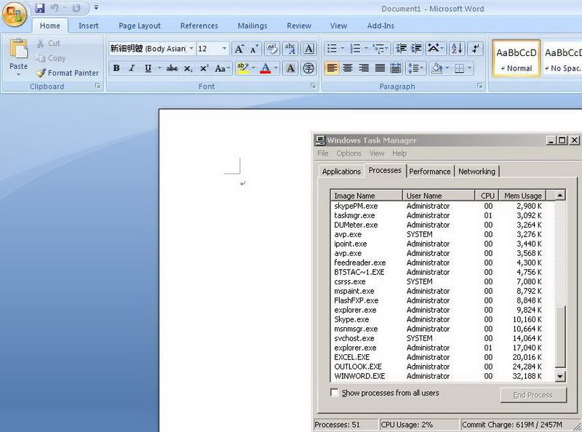Click the Save icon in Quick Access
This screenshot has width=582, height=432.
pyautogui.click(x=39, y=8)
